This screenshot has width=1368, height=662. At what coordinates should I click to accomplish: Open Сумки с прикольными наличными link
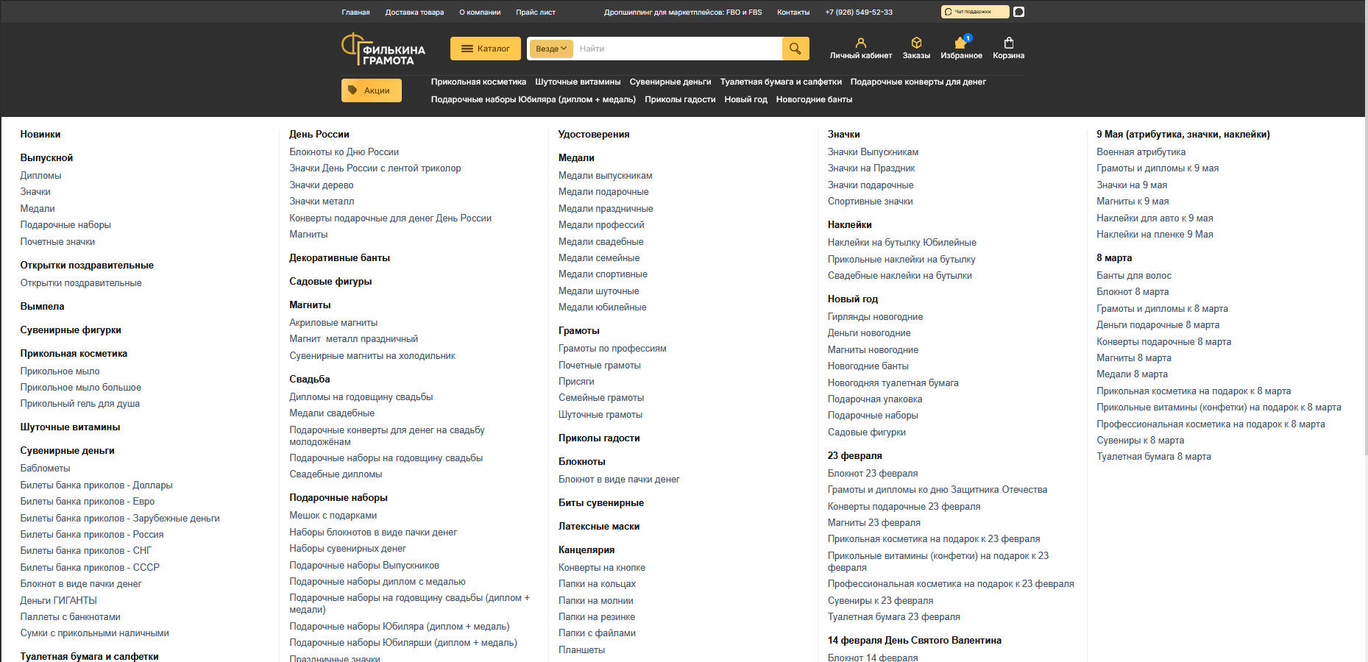(94, 633)
